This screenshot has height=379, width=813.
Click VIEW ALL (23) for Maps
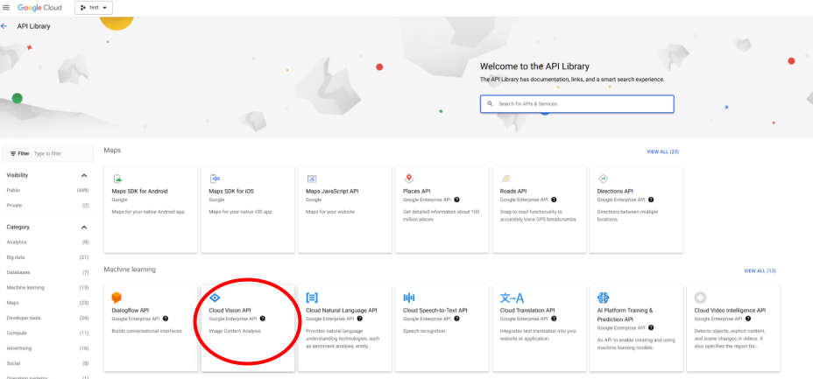(662, 151)
